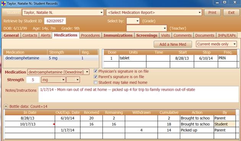Viewport: 241px width, 141px height.
Task: Click Add a New Med button
Action: [x=173, y=44]
